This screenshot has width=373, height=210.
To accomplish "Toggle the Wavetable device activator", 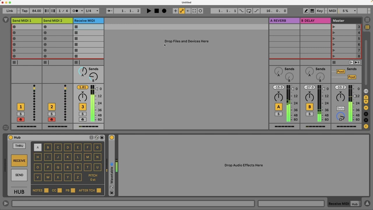I will (112, 137).
